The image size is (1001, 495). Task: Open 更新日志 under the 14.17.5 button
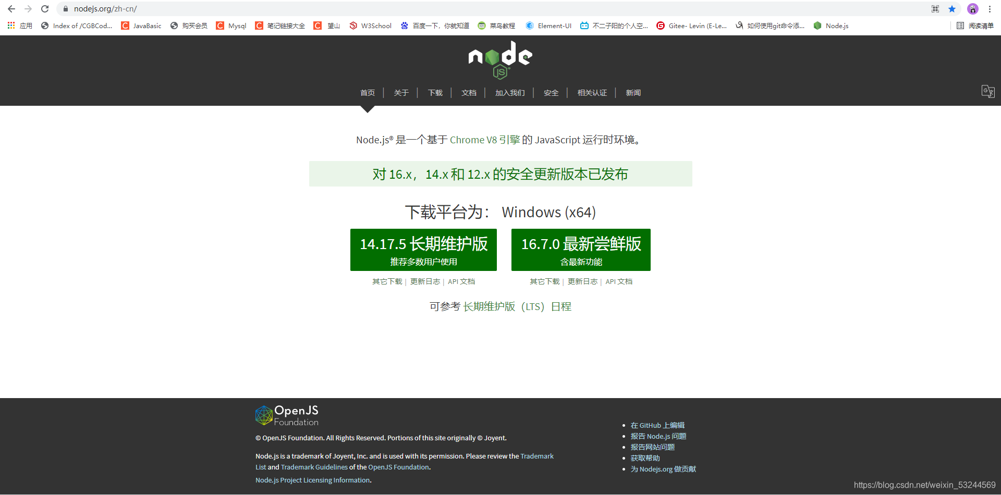pyautogui.click(x=425, y=281)
